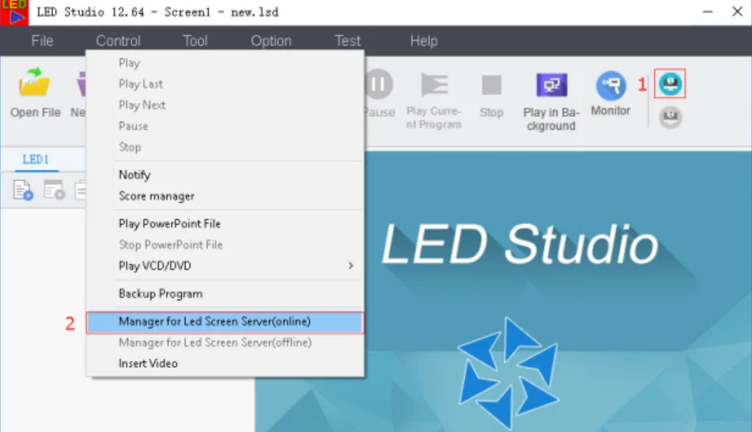Click the LED Studio app logo in title bar

14,12
